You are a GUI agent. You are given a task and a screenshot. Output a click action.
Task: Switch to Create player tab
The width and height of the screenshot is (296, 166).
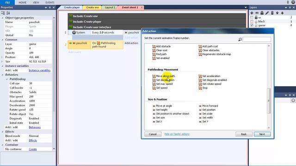click(x=72, y=7)
